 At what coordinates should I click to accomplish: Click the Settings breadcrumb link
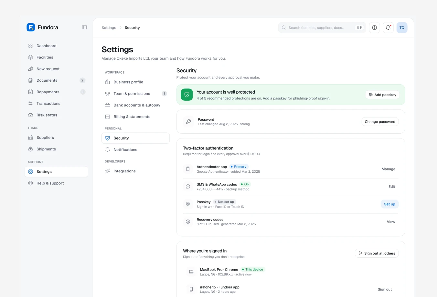pyautogui.click(x=109, y=28)
